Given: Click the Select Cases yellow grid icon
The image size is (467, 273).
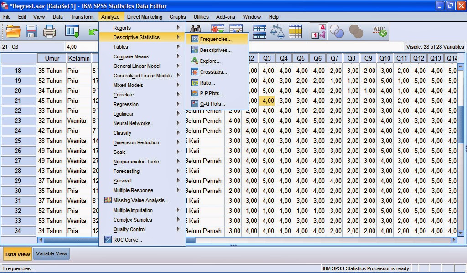Looking at the screenshot, I should (295, 31).
